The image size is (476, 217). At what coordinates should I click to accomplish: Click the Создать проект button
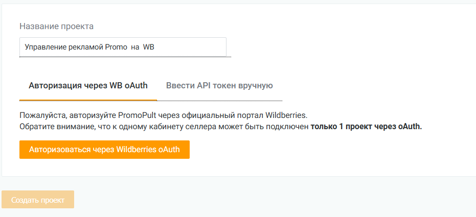pos(38,200)
